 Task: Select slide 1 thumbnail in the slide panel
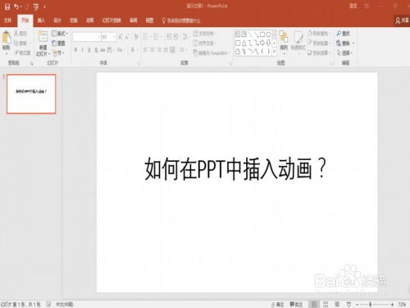point(31,94)
